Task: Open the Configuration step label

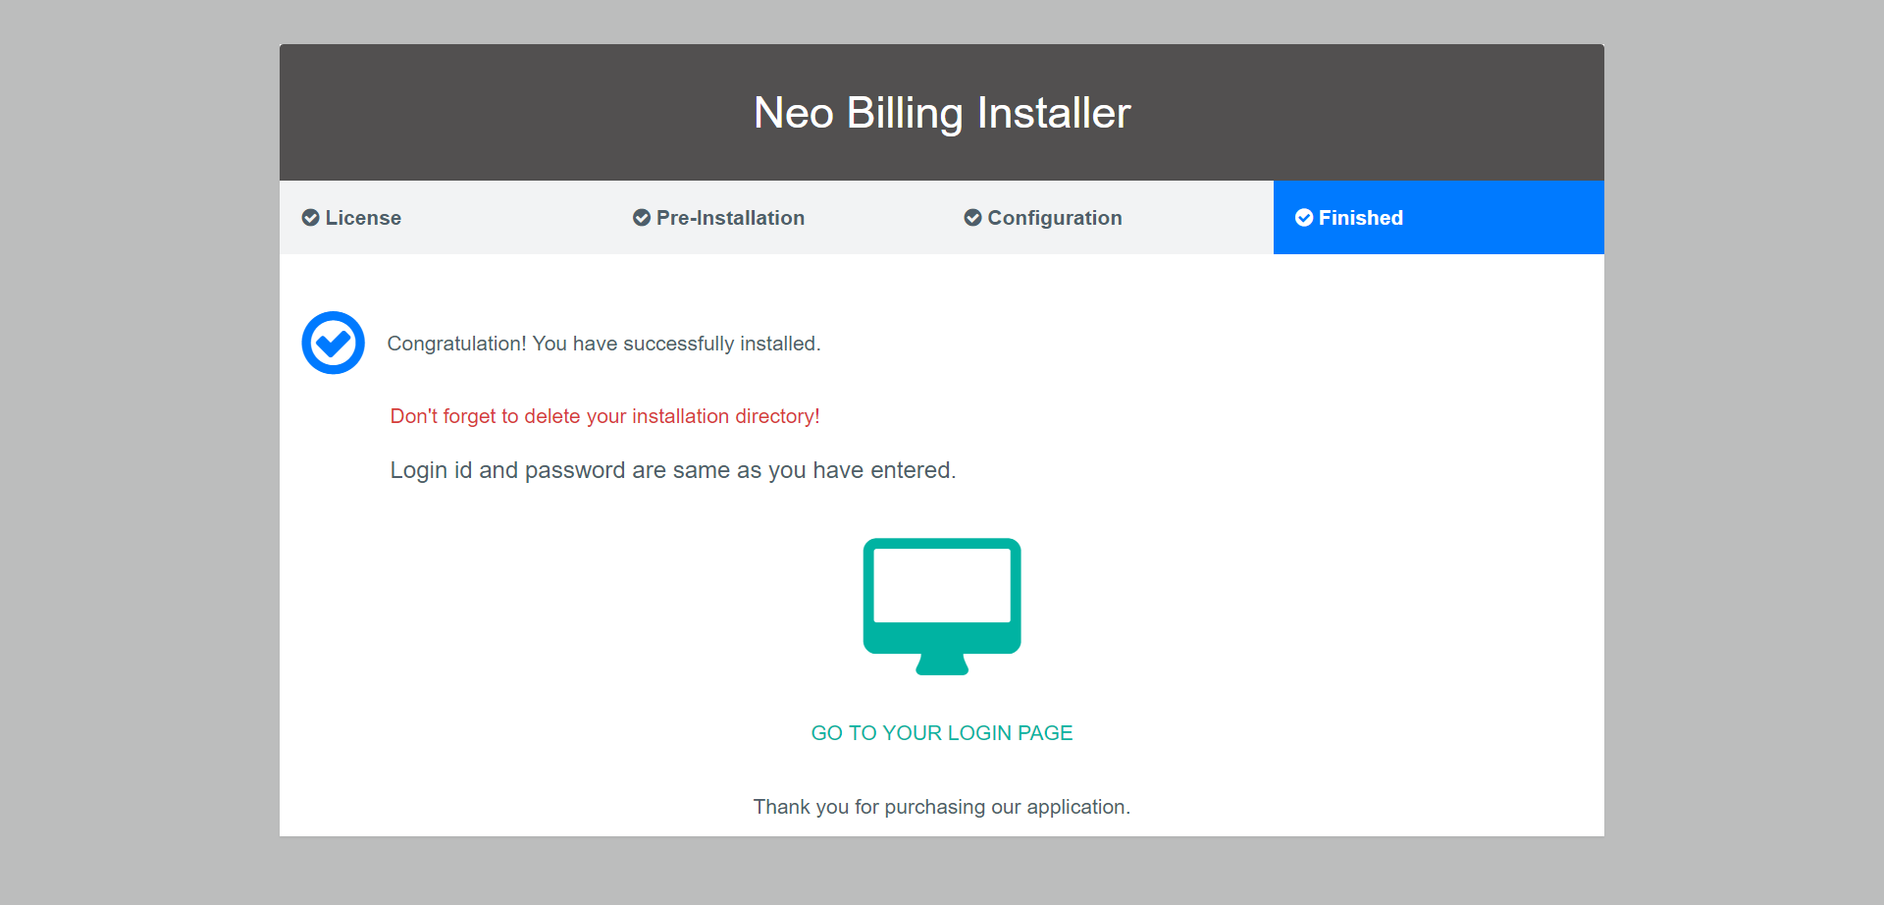Action: (1055, 218)
